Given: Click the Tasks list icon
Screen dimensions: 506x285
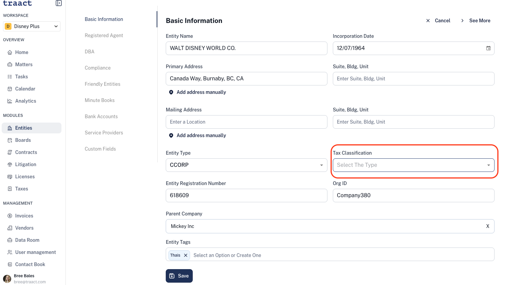Looking at the screenshot, I should tap(10, 77).
